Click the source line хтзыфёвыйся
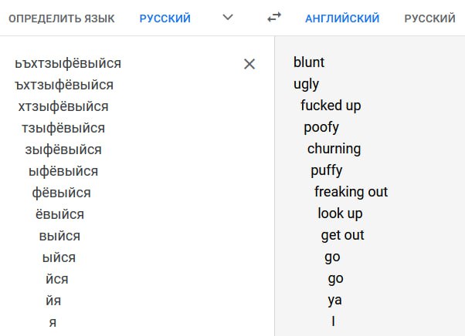 point(63,107)
